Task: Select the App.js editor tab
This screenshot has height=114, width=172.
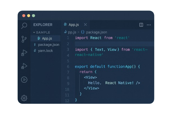Action: point(75,25)
